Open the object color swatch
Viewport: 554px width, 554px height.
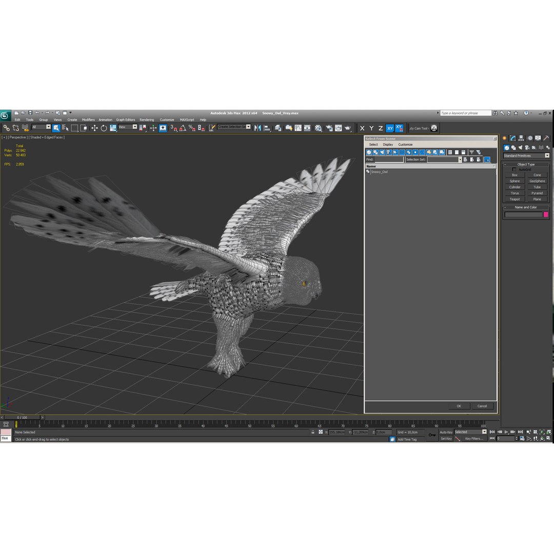[x=546, y=214]
